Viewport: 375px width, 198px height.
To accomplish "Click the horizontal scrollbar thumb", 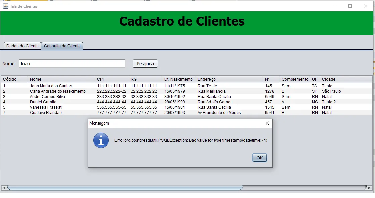I will 125,188.
